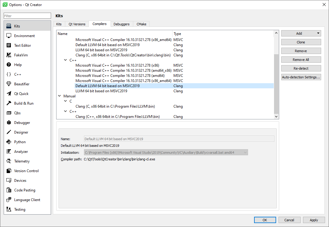Select the FakeVim icon
Screen dimensions: 329x227
pyautogui.click(x=9, y=55)
